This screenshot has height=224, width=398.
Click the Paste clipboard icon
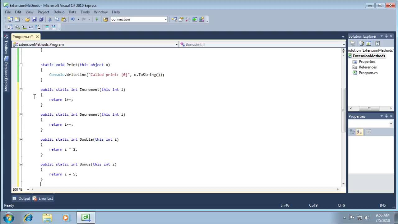click(x=64, y=19)
